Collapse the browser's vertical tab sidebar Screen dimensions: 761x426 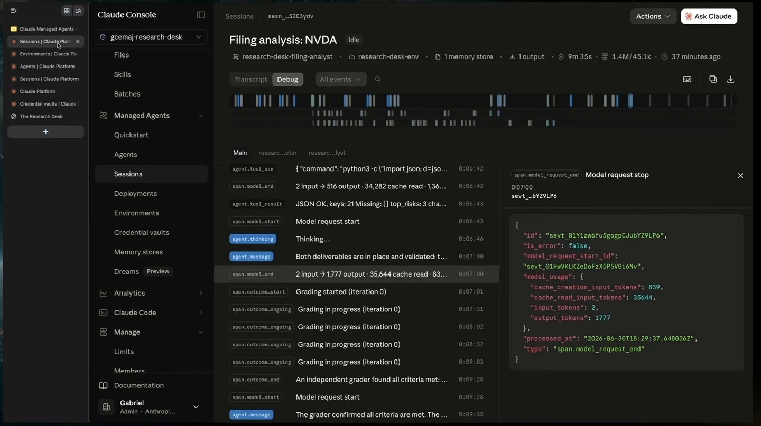[x=14, y=11]
